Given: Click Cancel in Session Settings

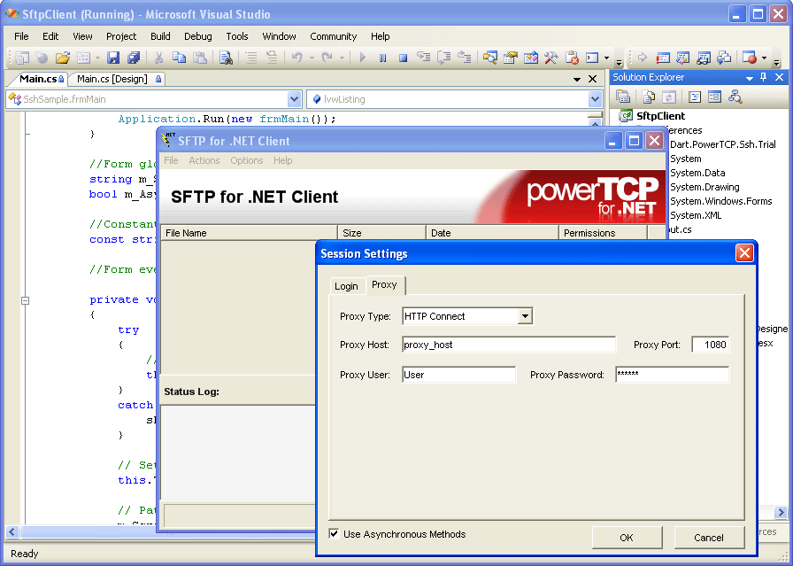Looking at the screenshot, I should point(709,538).
